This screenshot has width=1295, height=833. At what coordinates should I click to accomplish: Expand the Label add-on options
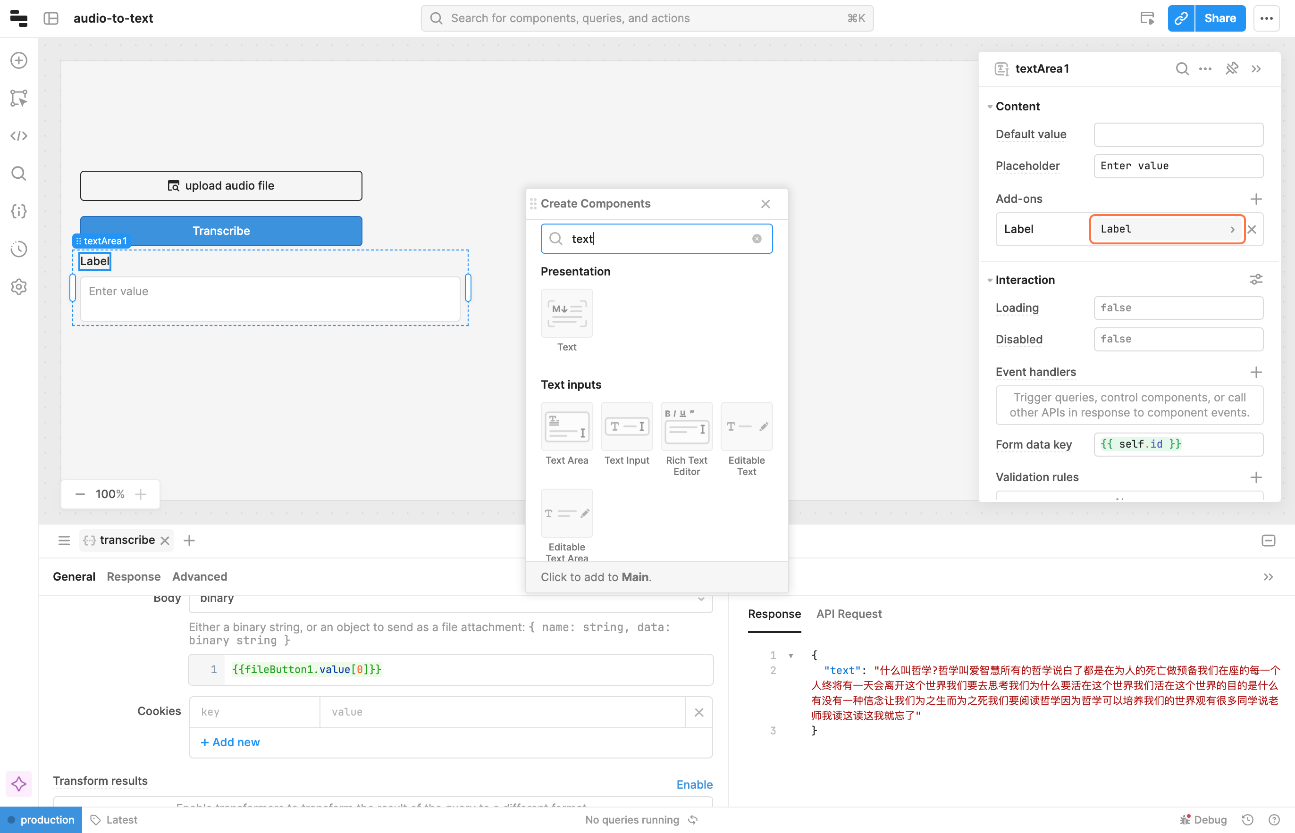[1232, 229]
